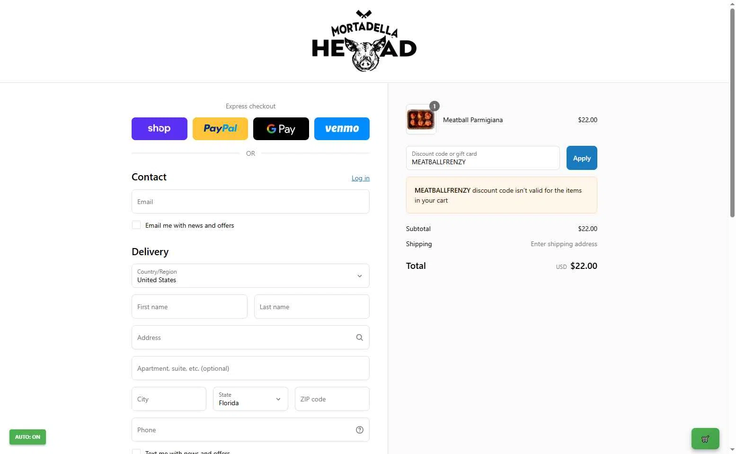736x454 pixels.
Task: Click the Meatball Parmigiana item name
Action: pyautogui.click(x=473, y=120)
